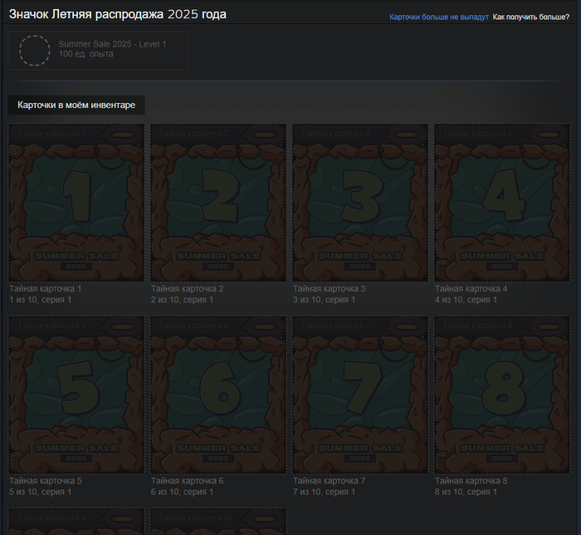Select the 'Карточки в моём инвентаре' tab
The height and width of the screenshot is (535, 581).
76,106
